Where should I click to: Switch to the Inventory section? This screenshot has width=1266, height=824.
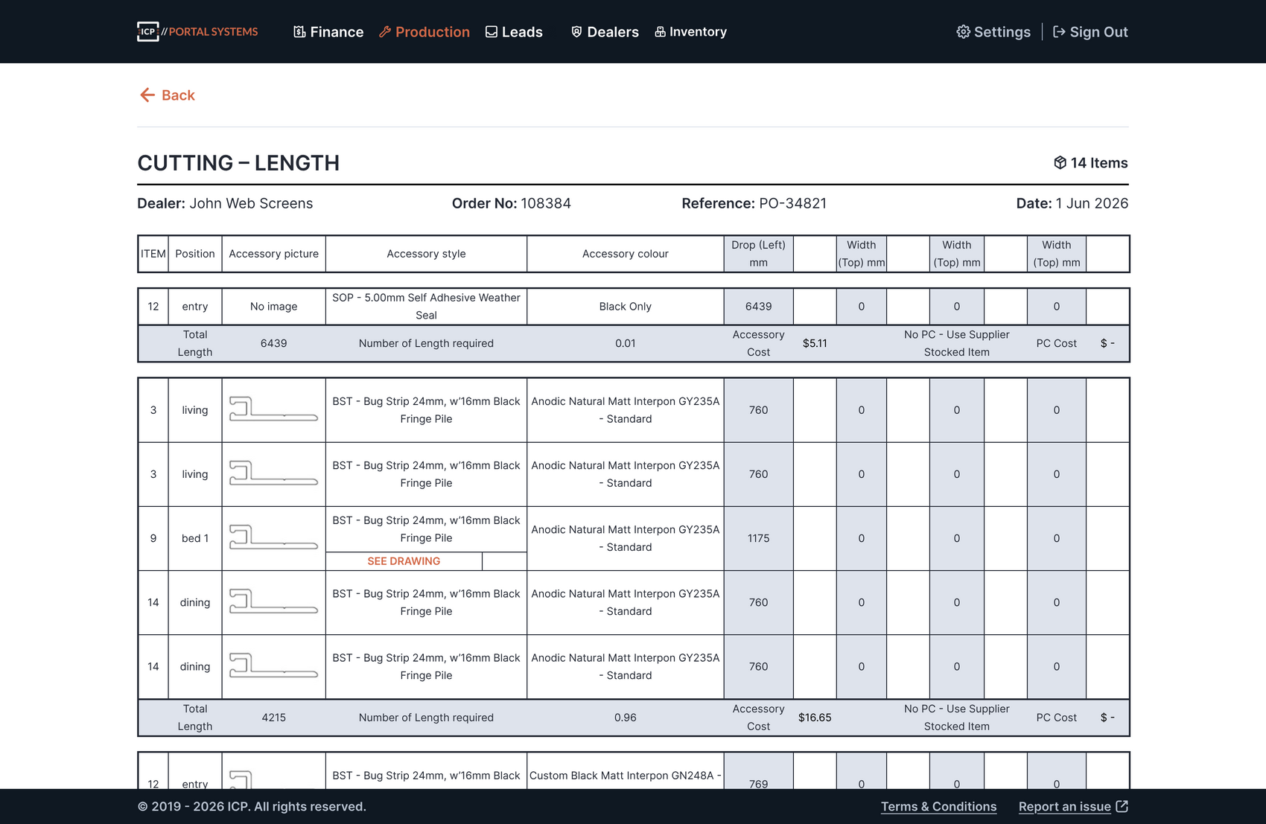coord(691,32)
